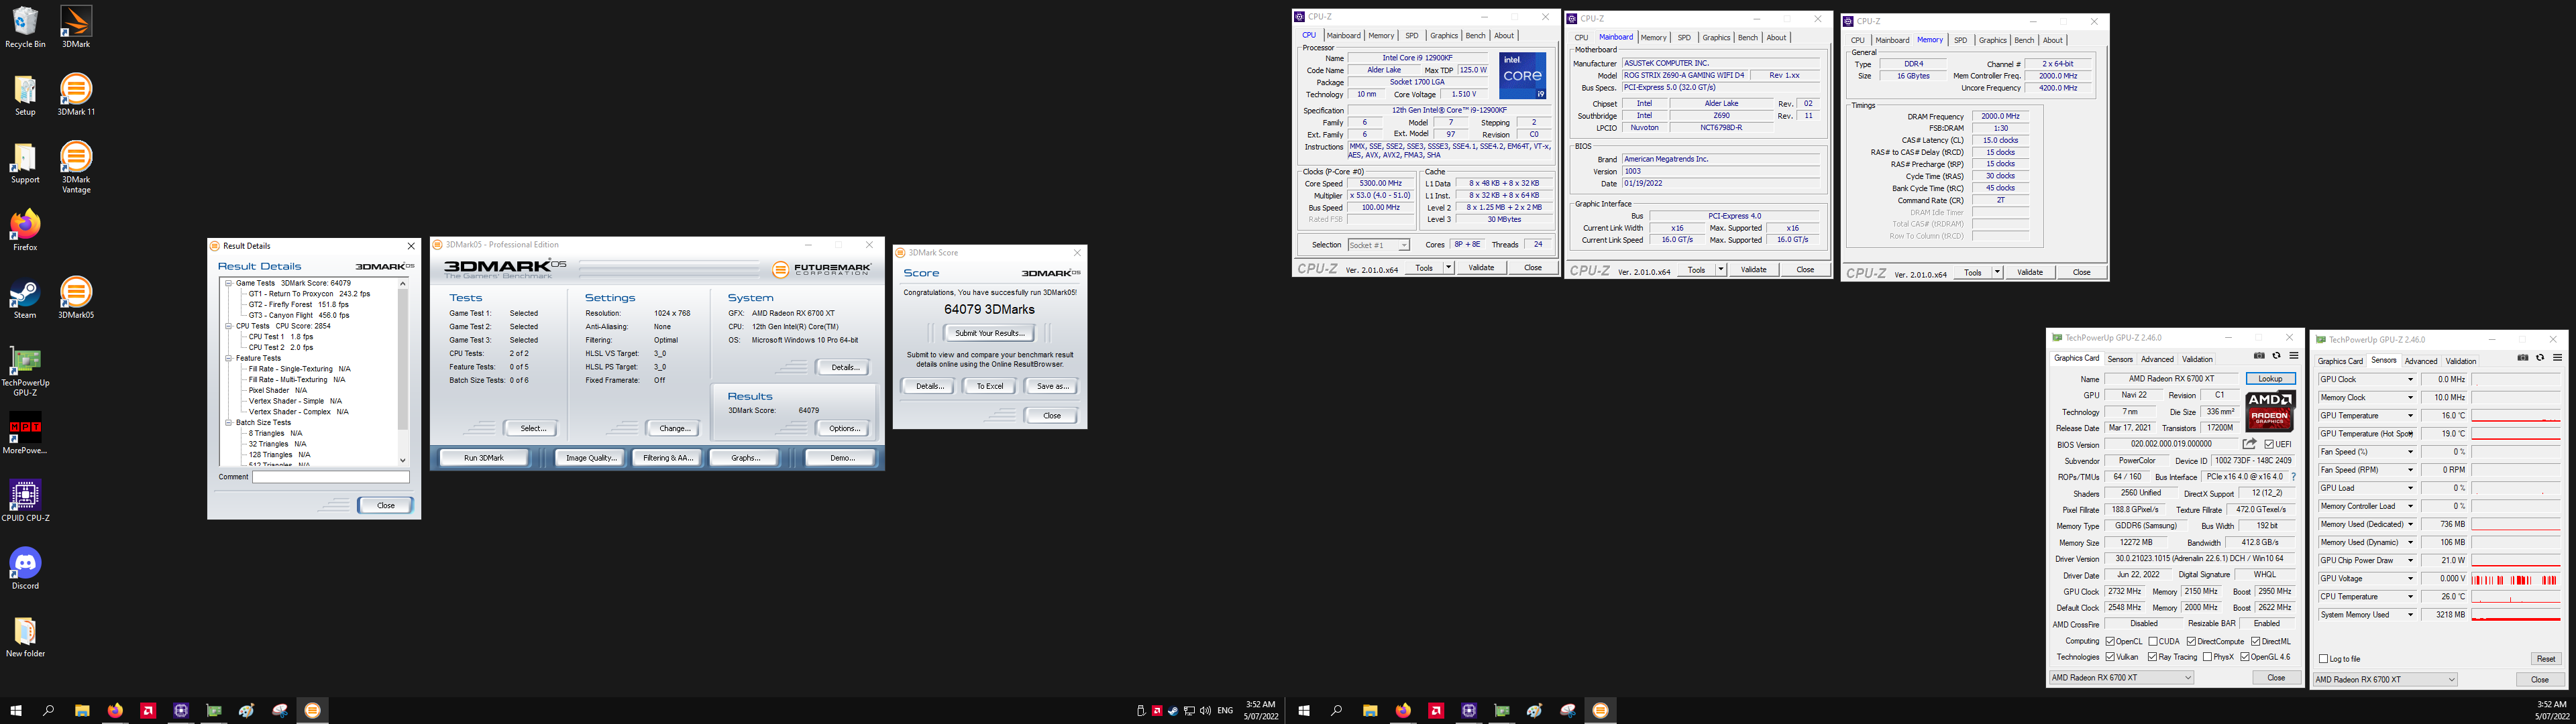Click the AMD Radeon Graphics logo in GPU-Z
Screen dimensions: 2576x724
pos(2270,412)
